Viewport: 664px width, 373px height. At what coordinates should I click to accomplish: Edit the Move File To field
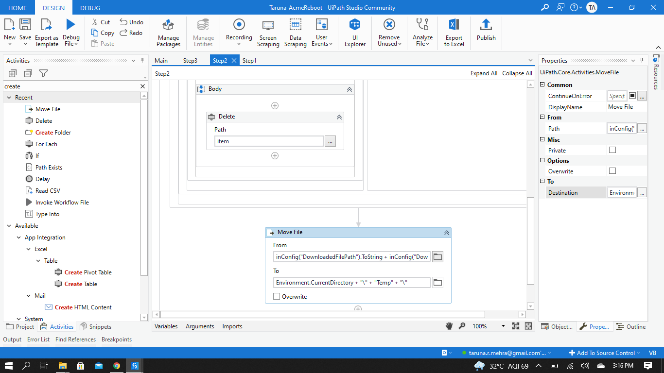coord(352,282)
